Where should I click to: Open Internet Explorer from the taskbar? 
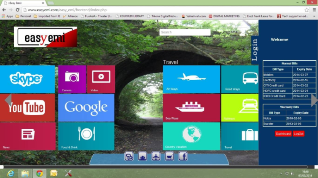coord(10,173)
